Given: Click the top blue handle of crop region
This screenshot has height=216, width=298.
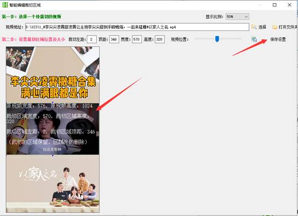Looking at the screenshot, I should pos(53,103).
